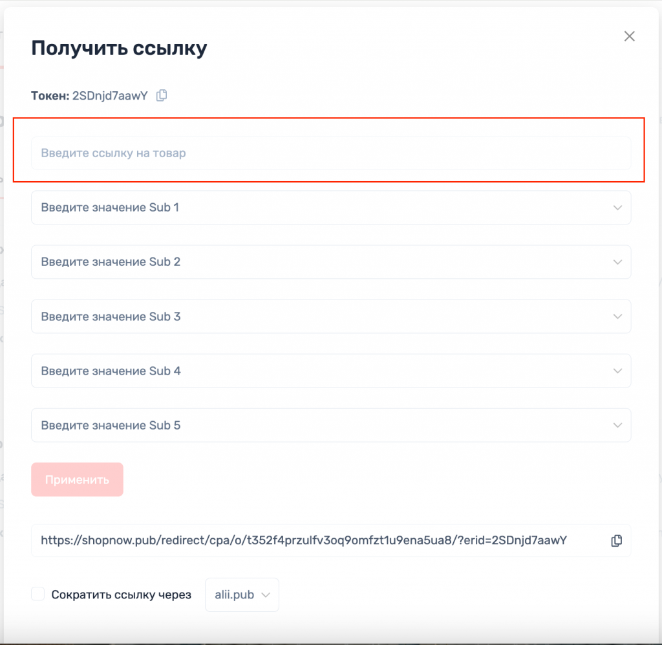This screenshot has width=662, height=645.
Task: Click the product link input field
Action: (x=330, y=153)
